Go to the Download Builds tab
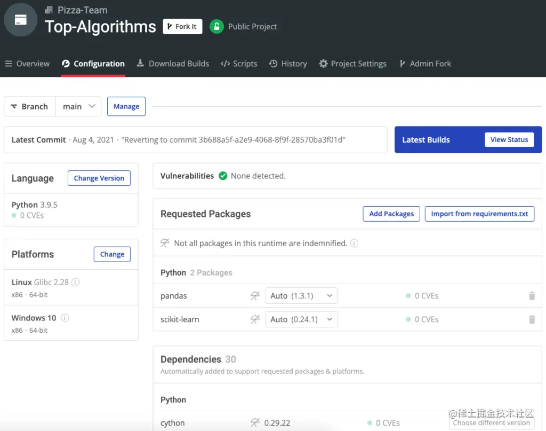The image size is (546, 431). click(173, 64)
